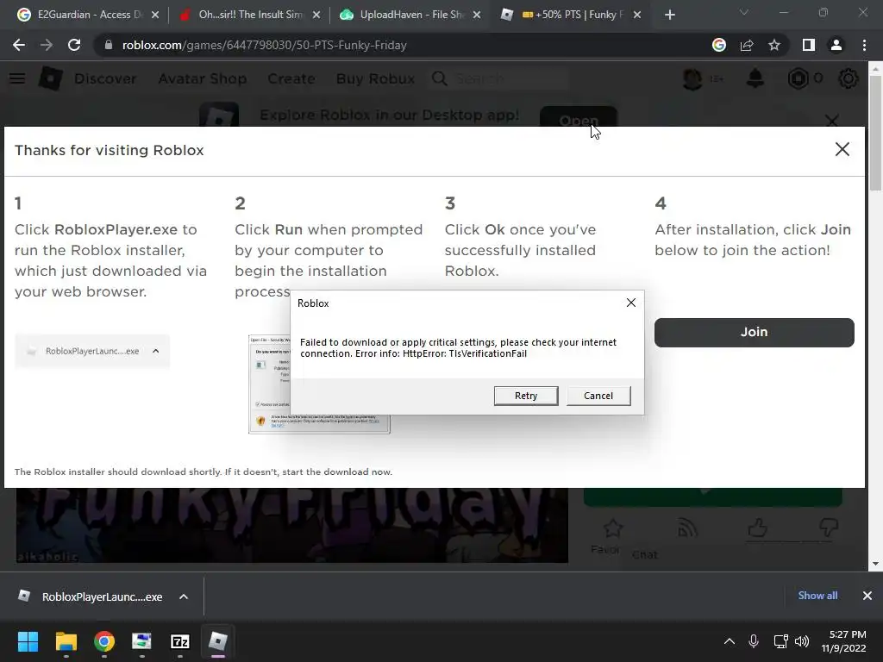The image size is (883, 662).
Task: Open Chrome from the taskbar
Action: coord(104,641)
